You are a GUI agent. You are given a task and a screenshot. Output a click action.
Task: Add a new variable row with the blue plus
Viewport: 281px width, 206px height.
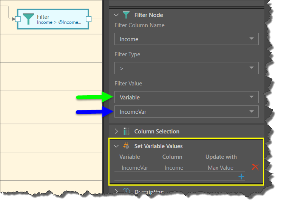241,177
